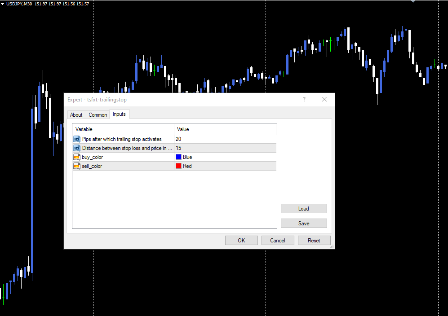
Task: Select the Red color swatch for sell_color
Action: point(178,166)
